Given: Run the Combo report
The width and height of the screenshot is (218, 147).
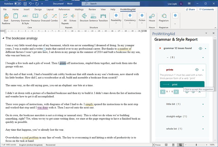Looking at the screenshot, I should pyautogui.click(x=54, y=18).
